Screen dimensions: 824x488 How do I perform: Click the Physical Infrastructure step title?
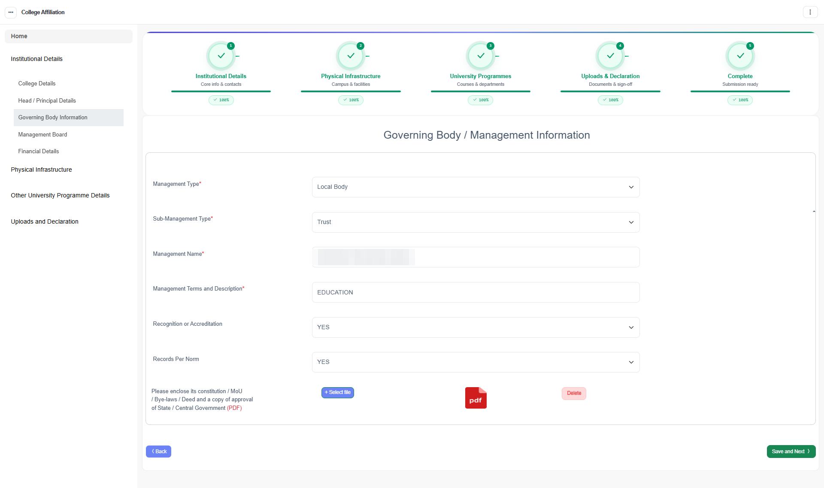(x=351, y=76)
